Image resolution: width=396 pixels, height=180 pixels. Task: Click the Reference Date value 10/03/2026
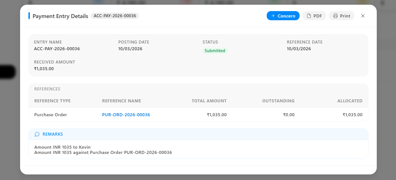click(x=299, y=49)
